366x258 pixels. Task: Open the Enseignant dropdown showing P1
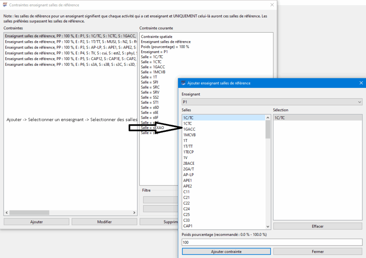coord(272,102)
